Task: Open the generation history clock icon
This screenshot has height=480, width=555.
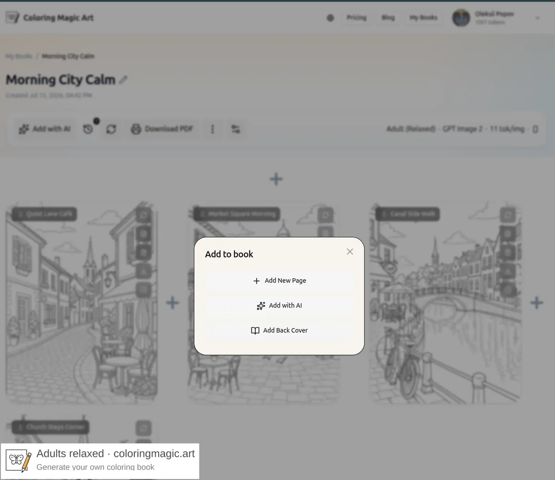Action: tap(88, 129)
